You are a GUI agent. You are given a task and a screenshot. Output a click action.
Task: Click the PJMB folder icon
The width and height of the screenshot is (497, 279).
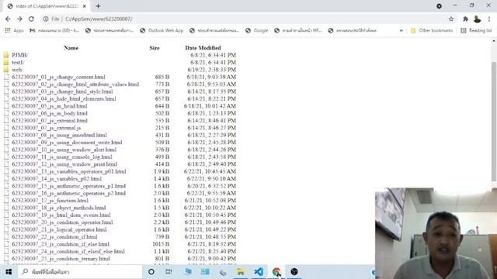6,55
